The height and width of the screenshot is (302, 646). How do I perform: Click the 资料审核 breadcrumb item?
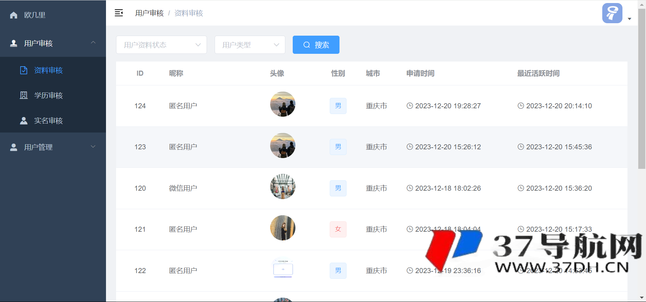tap(189, 13)
